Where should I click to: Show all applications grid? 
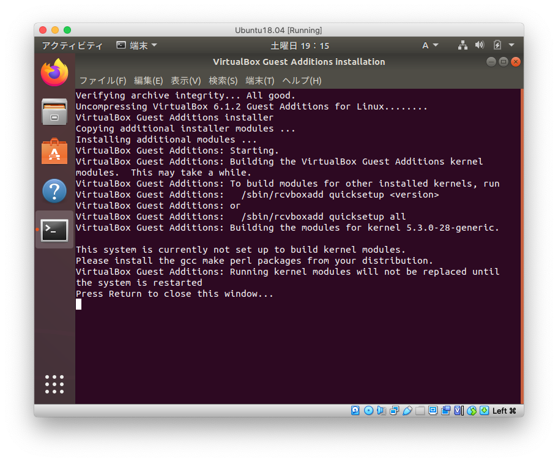coord(54,384)
